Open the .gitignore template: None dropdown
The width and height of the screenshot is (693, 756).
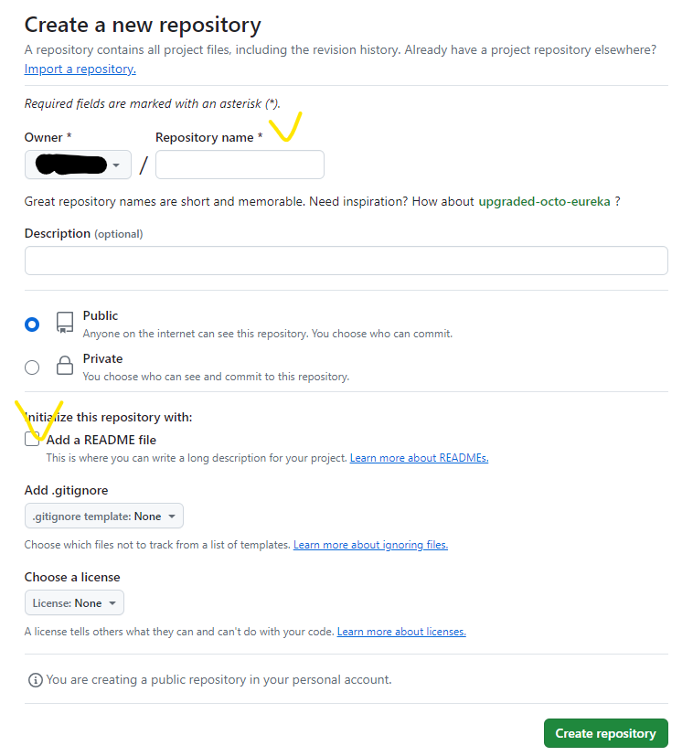pyautogui.click(x=103, y=516)
